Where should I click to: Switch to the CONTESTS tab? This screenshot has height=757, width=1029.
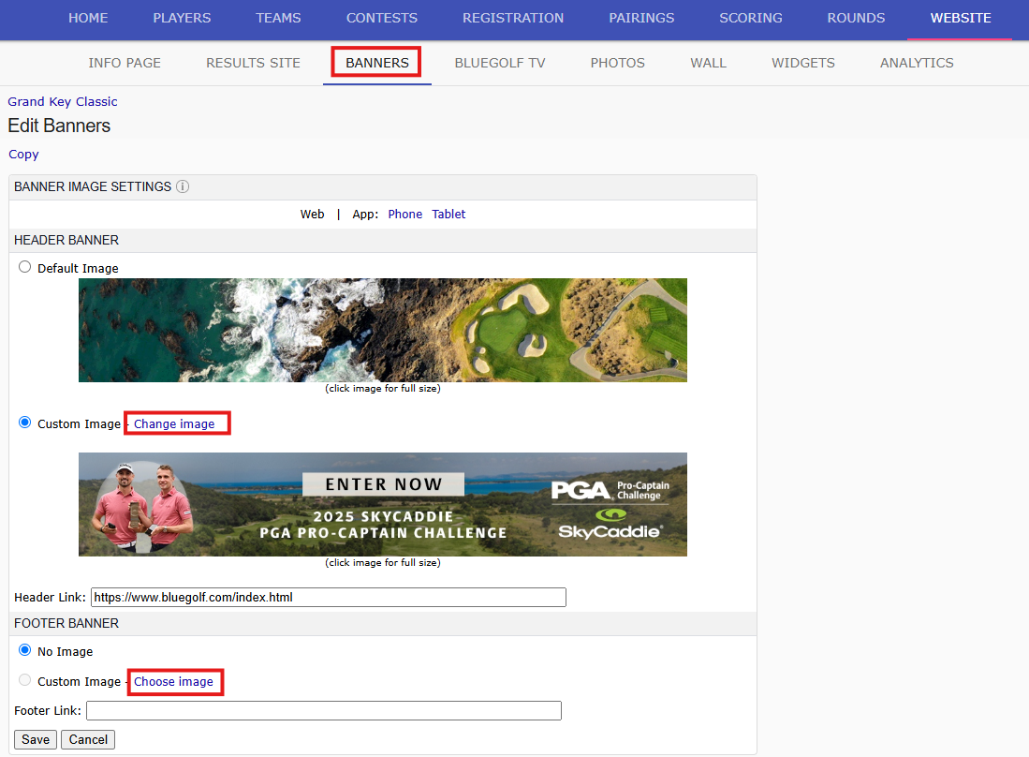382,19
